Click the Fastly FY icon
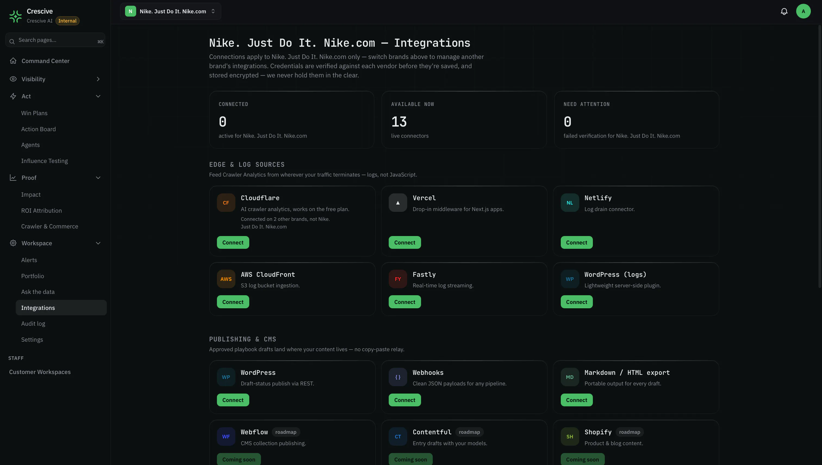Image resolution: width=822 pixels, height=465 pixels. 398,279
